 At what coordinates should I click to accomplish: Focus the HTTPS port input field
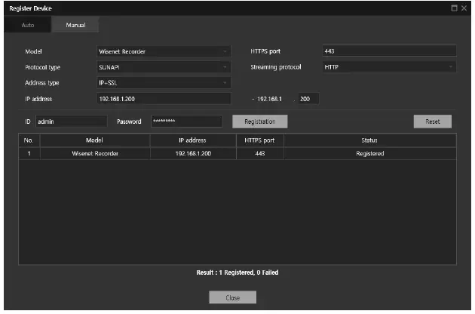click(389, 51)
